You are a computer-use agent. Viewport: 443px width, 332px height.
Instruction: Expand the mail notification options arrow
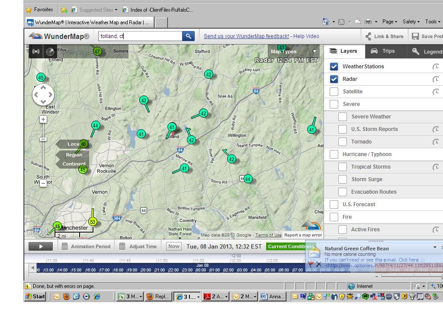[435, 248]
